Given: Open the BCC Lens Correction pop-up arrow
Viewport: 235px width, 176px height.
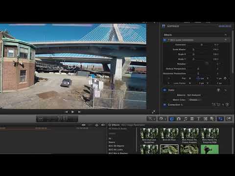Looking at the screenshot, I should pos(225,40).
